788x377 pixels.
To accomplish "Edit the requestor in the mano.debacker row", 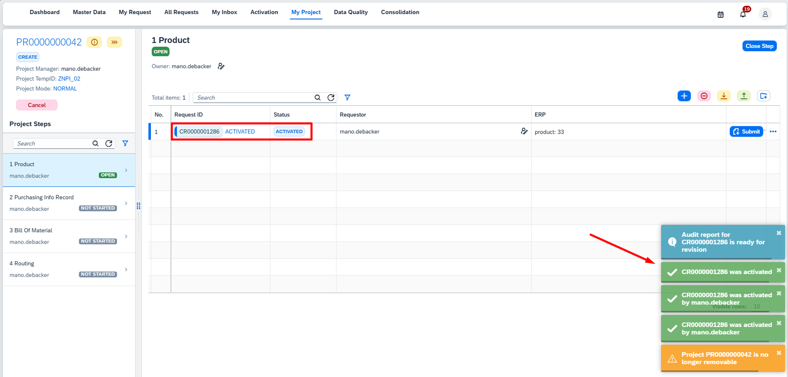I will click(x=524, y=131).
